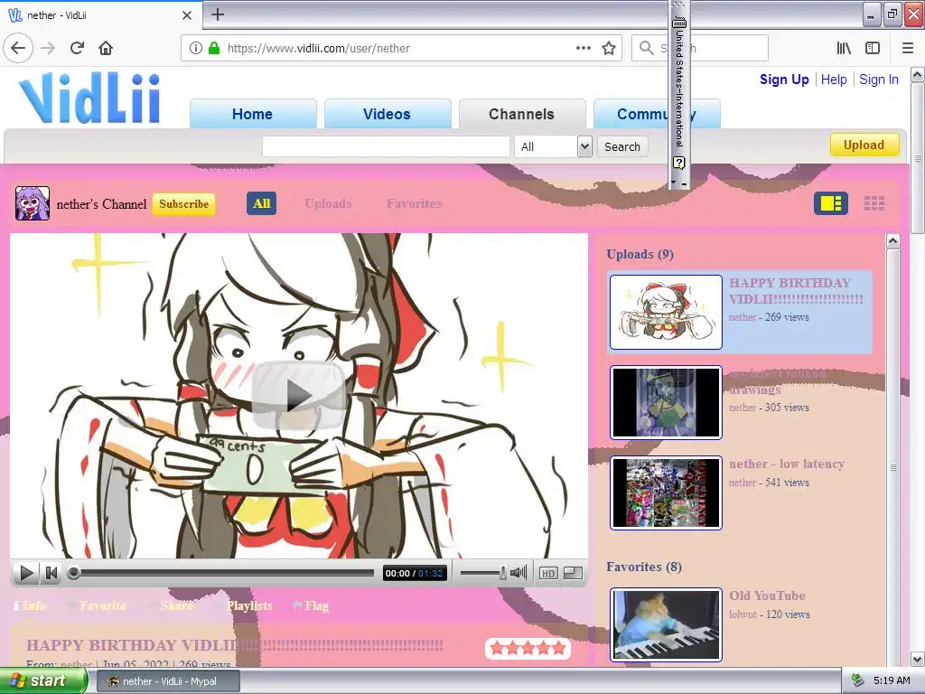Click lolwut uploader link
The width and height of the screenshot is (925, 694).
pos(743,614)
